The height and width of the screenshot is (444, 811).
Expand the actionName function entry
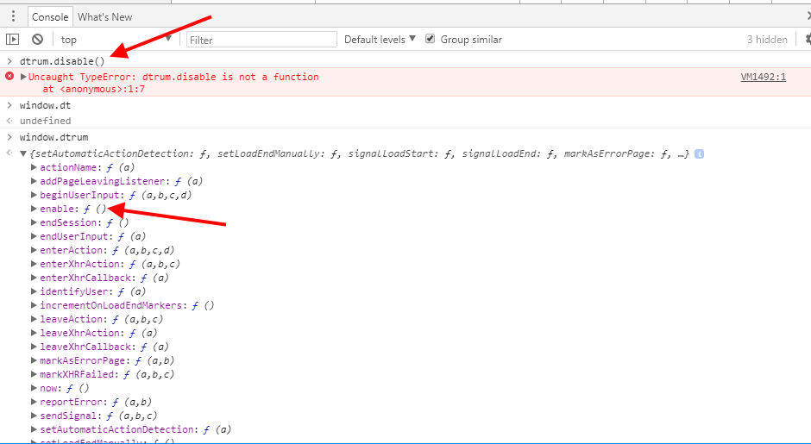tap(35, 167)
